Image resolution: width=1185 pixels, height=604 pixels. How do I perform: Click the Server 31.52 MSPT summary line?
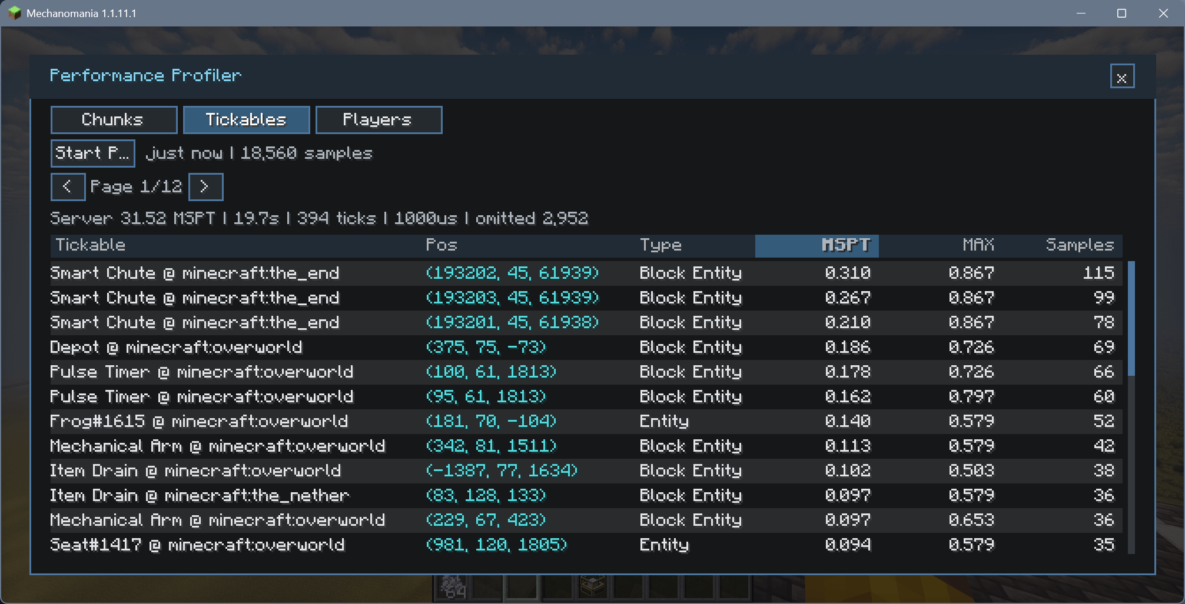319,219
